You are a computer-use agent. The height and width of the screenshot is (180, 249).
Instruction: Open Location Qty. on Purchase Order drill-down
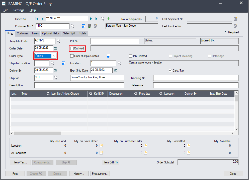tap(146, 146)
